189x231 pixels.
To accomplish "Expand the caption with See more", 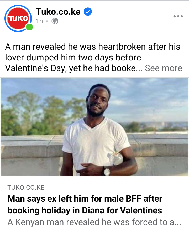I will [x=164, y=68].
